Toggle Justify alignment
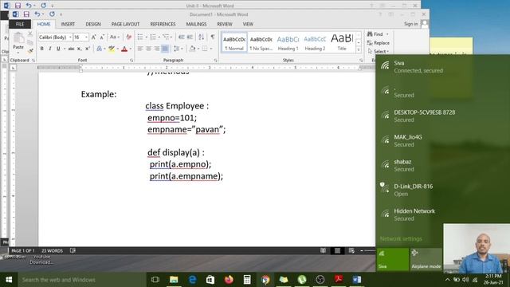The height and width of the screenshot is (287, 510). [x=165, y=49]
